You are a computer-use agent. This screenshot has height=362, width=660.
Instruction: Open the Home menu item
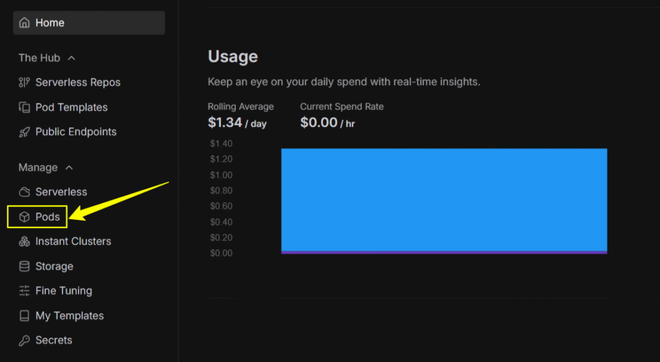(50, 23)
